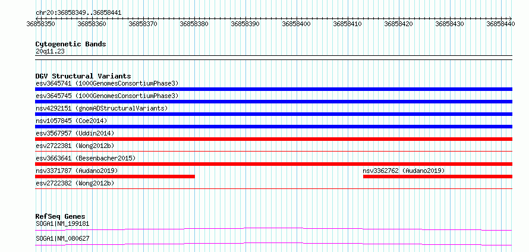Click the red bar under esv3567957
This screenshot has width=529, height=252.
273,139
